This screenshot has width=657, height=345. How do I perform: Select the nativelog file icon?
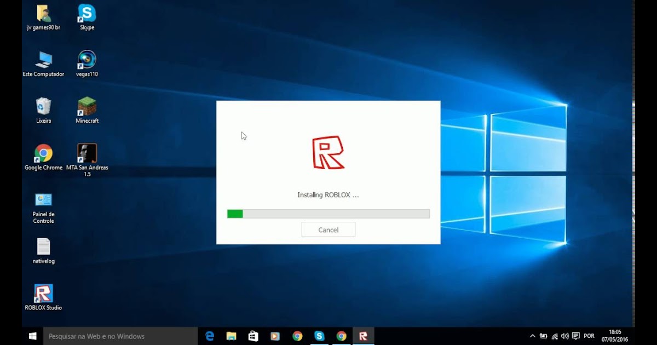pos(43,251)
